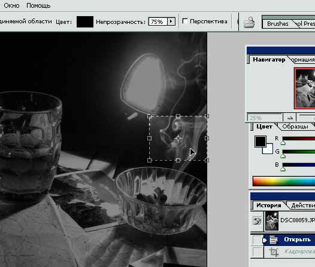Switch to the Brushes tab
315x267 pixels.
[277, 24]
